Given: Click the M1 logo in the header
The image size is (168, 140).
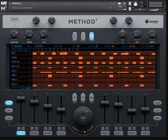Looking at the screenshot, I should (x=4, y=8).
